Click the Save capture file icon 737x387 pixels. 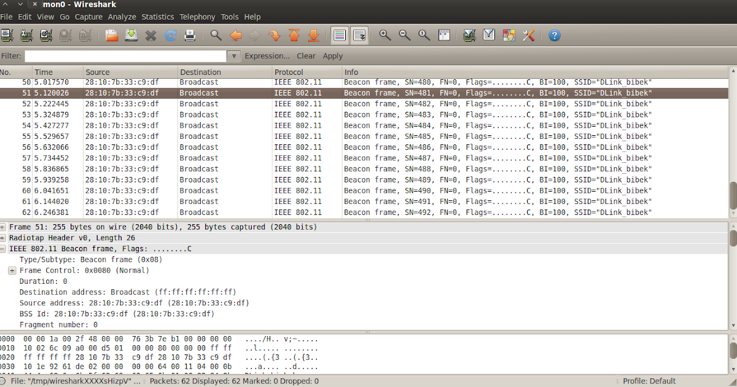131,36
